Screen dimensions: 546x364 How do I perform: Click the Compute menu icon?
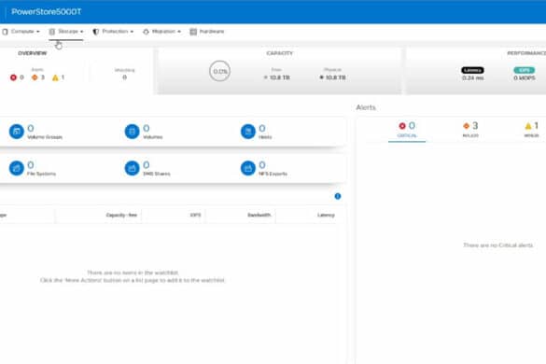tap(5, 32)
